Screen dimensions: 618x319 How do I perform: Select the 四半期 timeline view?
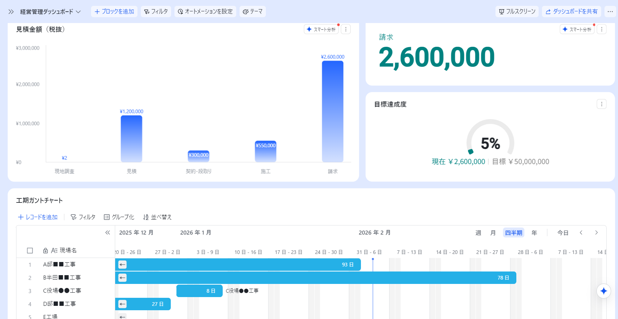pyautogui.click(x=513, y=233)
